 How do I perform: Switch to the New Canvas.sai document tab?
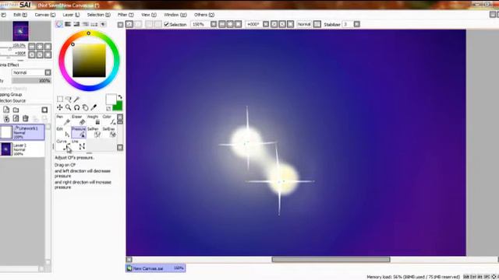tap(156, 268)
